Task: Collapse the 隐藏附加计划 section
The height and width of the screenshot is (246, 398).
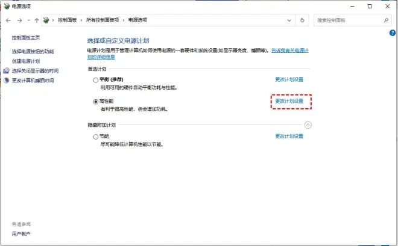Action: tap(308, 125)
